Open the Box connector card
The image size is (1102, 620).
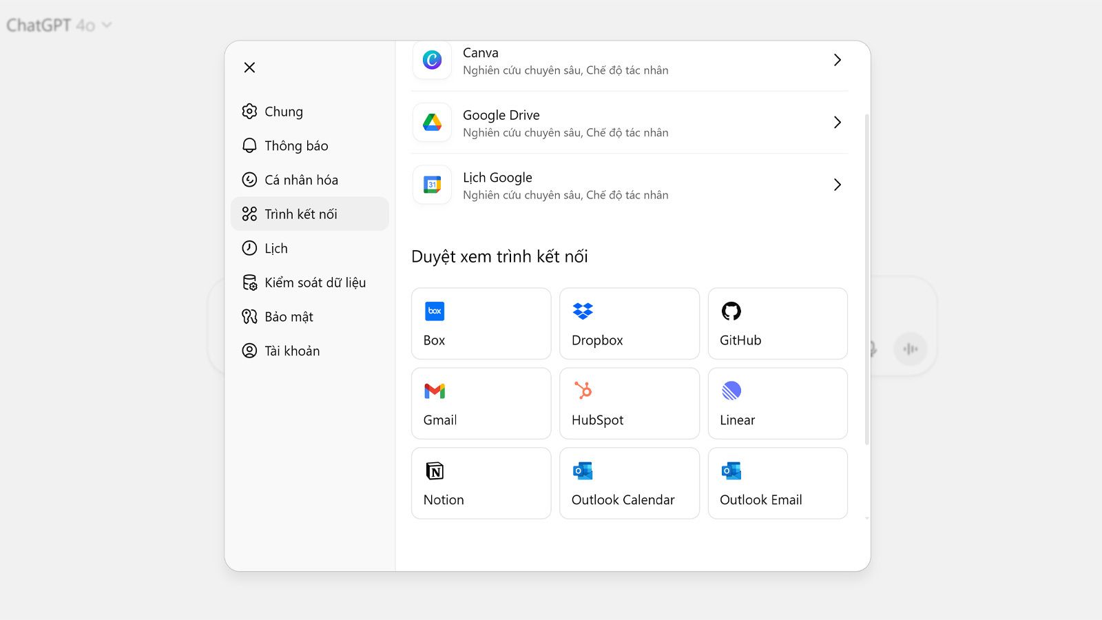[481, 324]
